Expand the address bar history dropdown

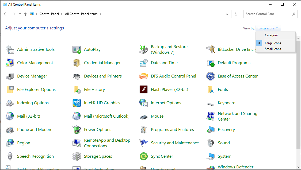[x=227, y=14]
